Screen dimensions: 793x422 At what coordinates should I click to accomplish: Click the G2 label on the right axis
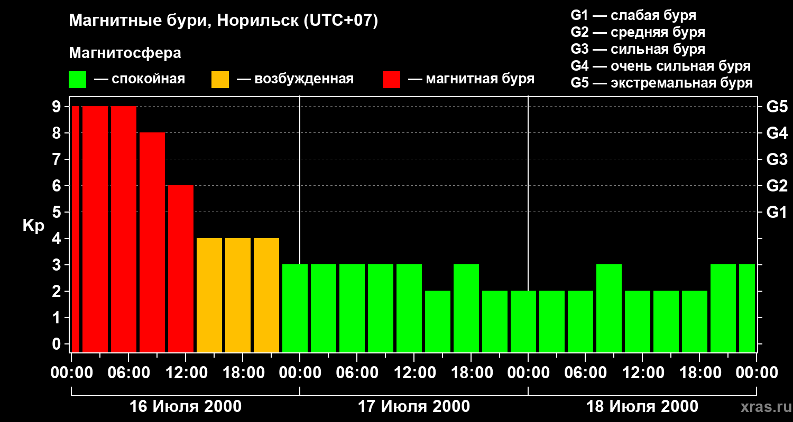[777, 186]
